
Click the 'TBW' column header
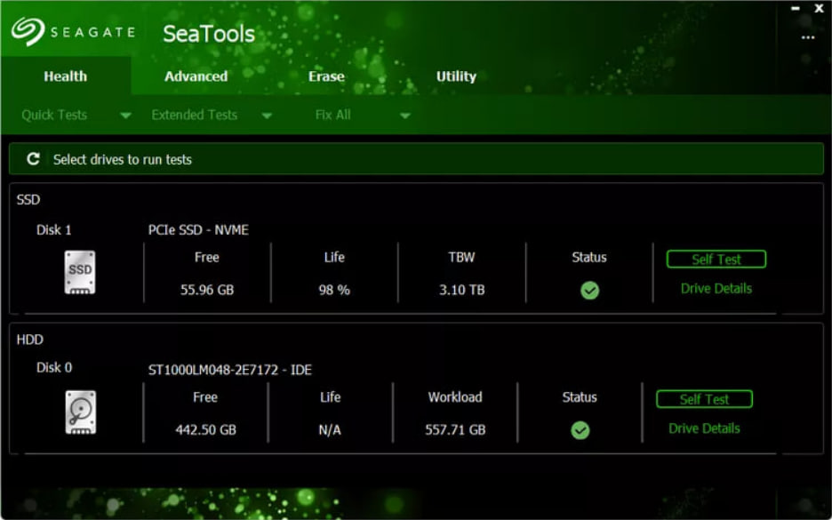pos(461,258)
